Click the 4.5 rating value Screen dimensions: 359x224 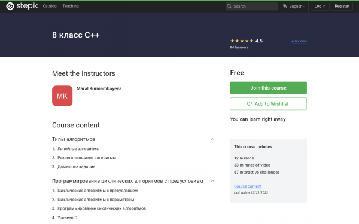click(259, 41)
